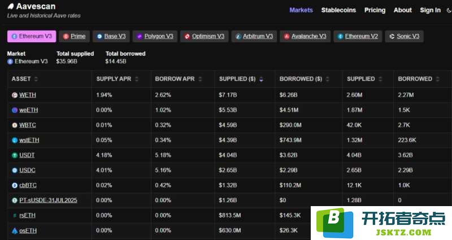The width and height of the screenshot is (452, 240).
Task: Click WETH supply APR 1.94%
Action: point(104,95)
